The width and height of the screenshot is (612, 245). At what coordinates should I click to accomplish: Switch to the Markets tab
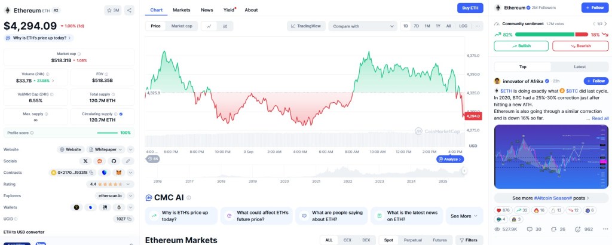182,10
